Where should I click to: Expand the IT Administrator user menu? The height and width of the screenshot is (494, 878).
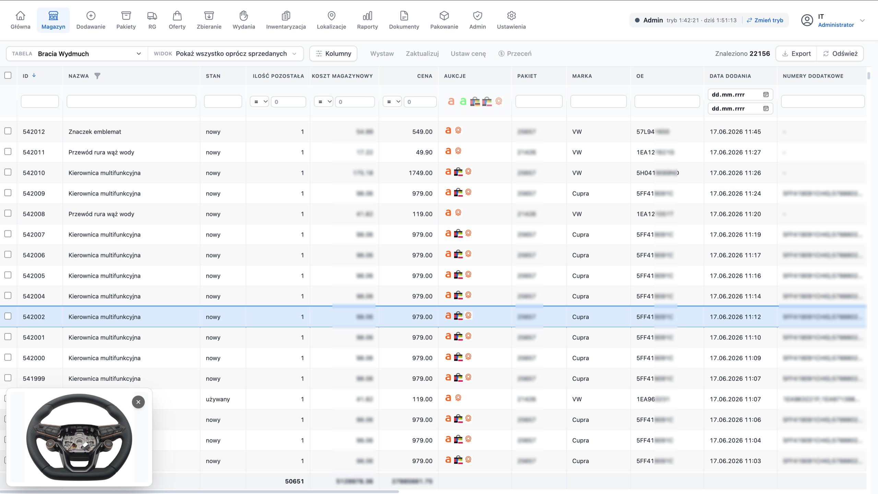click(x=833, y=20)
